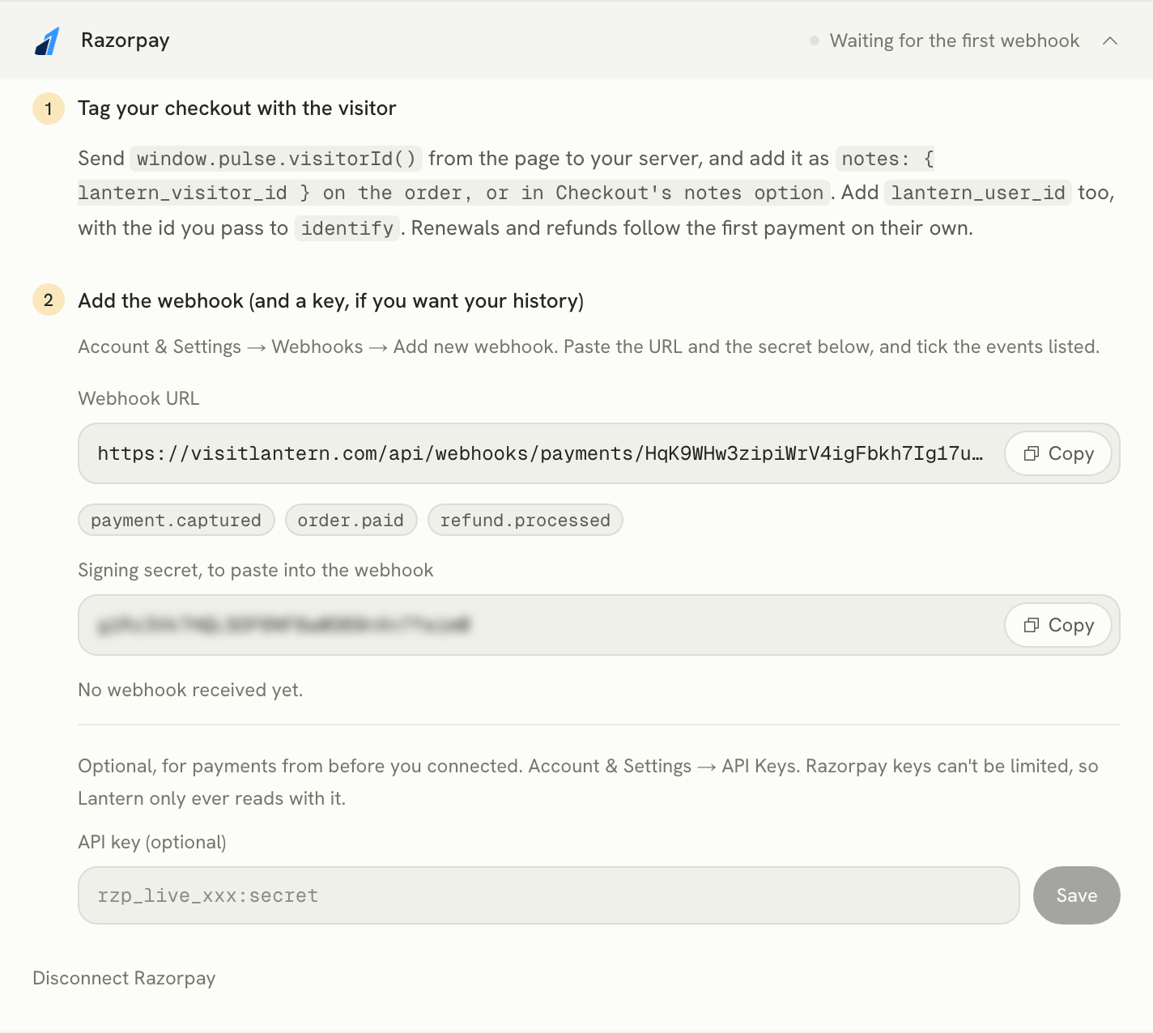Screen dimensions: 1153x1033
Task: Copy the signing secret
Action: click(x=1058, y=625)
